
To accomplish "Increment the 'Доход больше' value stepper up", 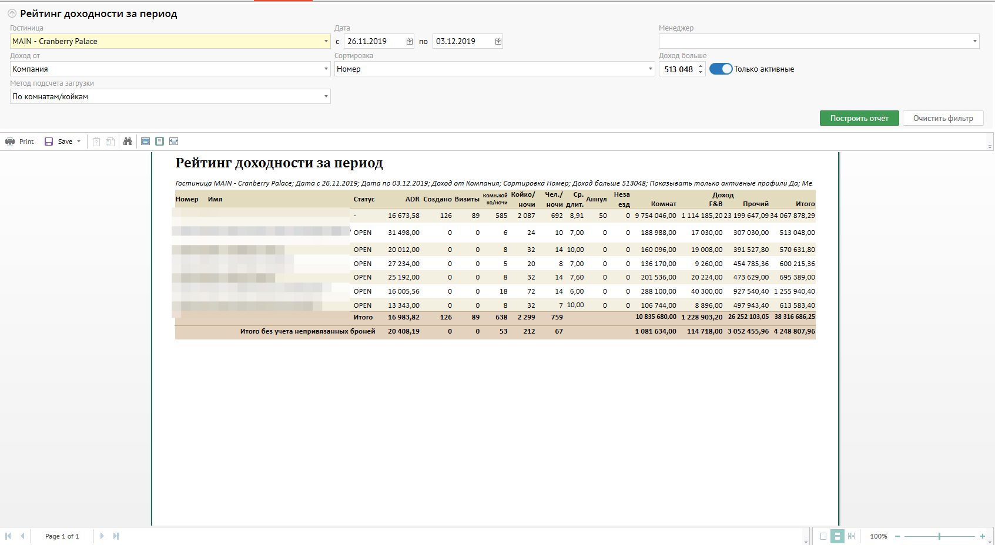I will click(x=701, y=66).
